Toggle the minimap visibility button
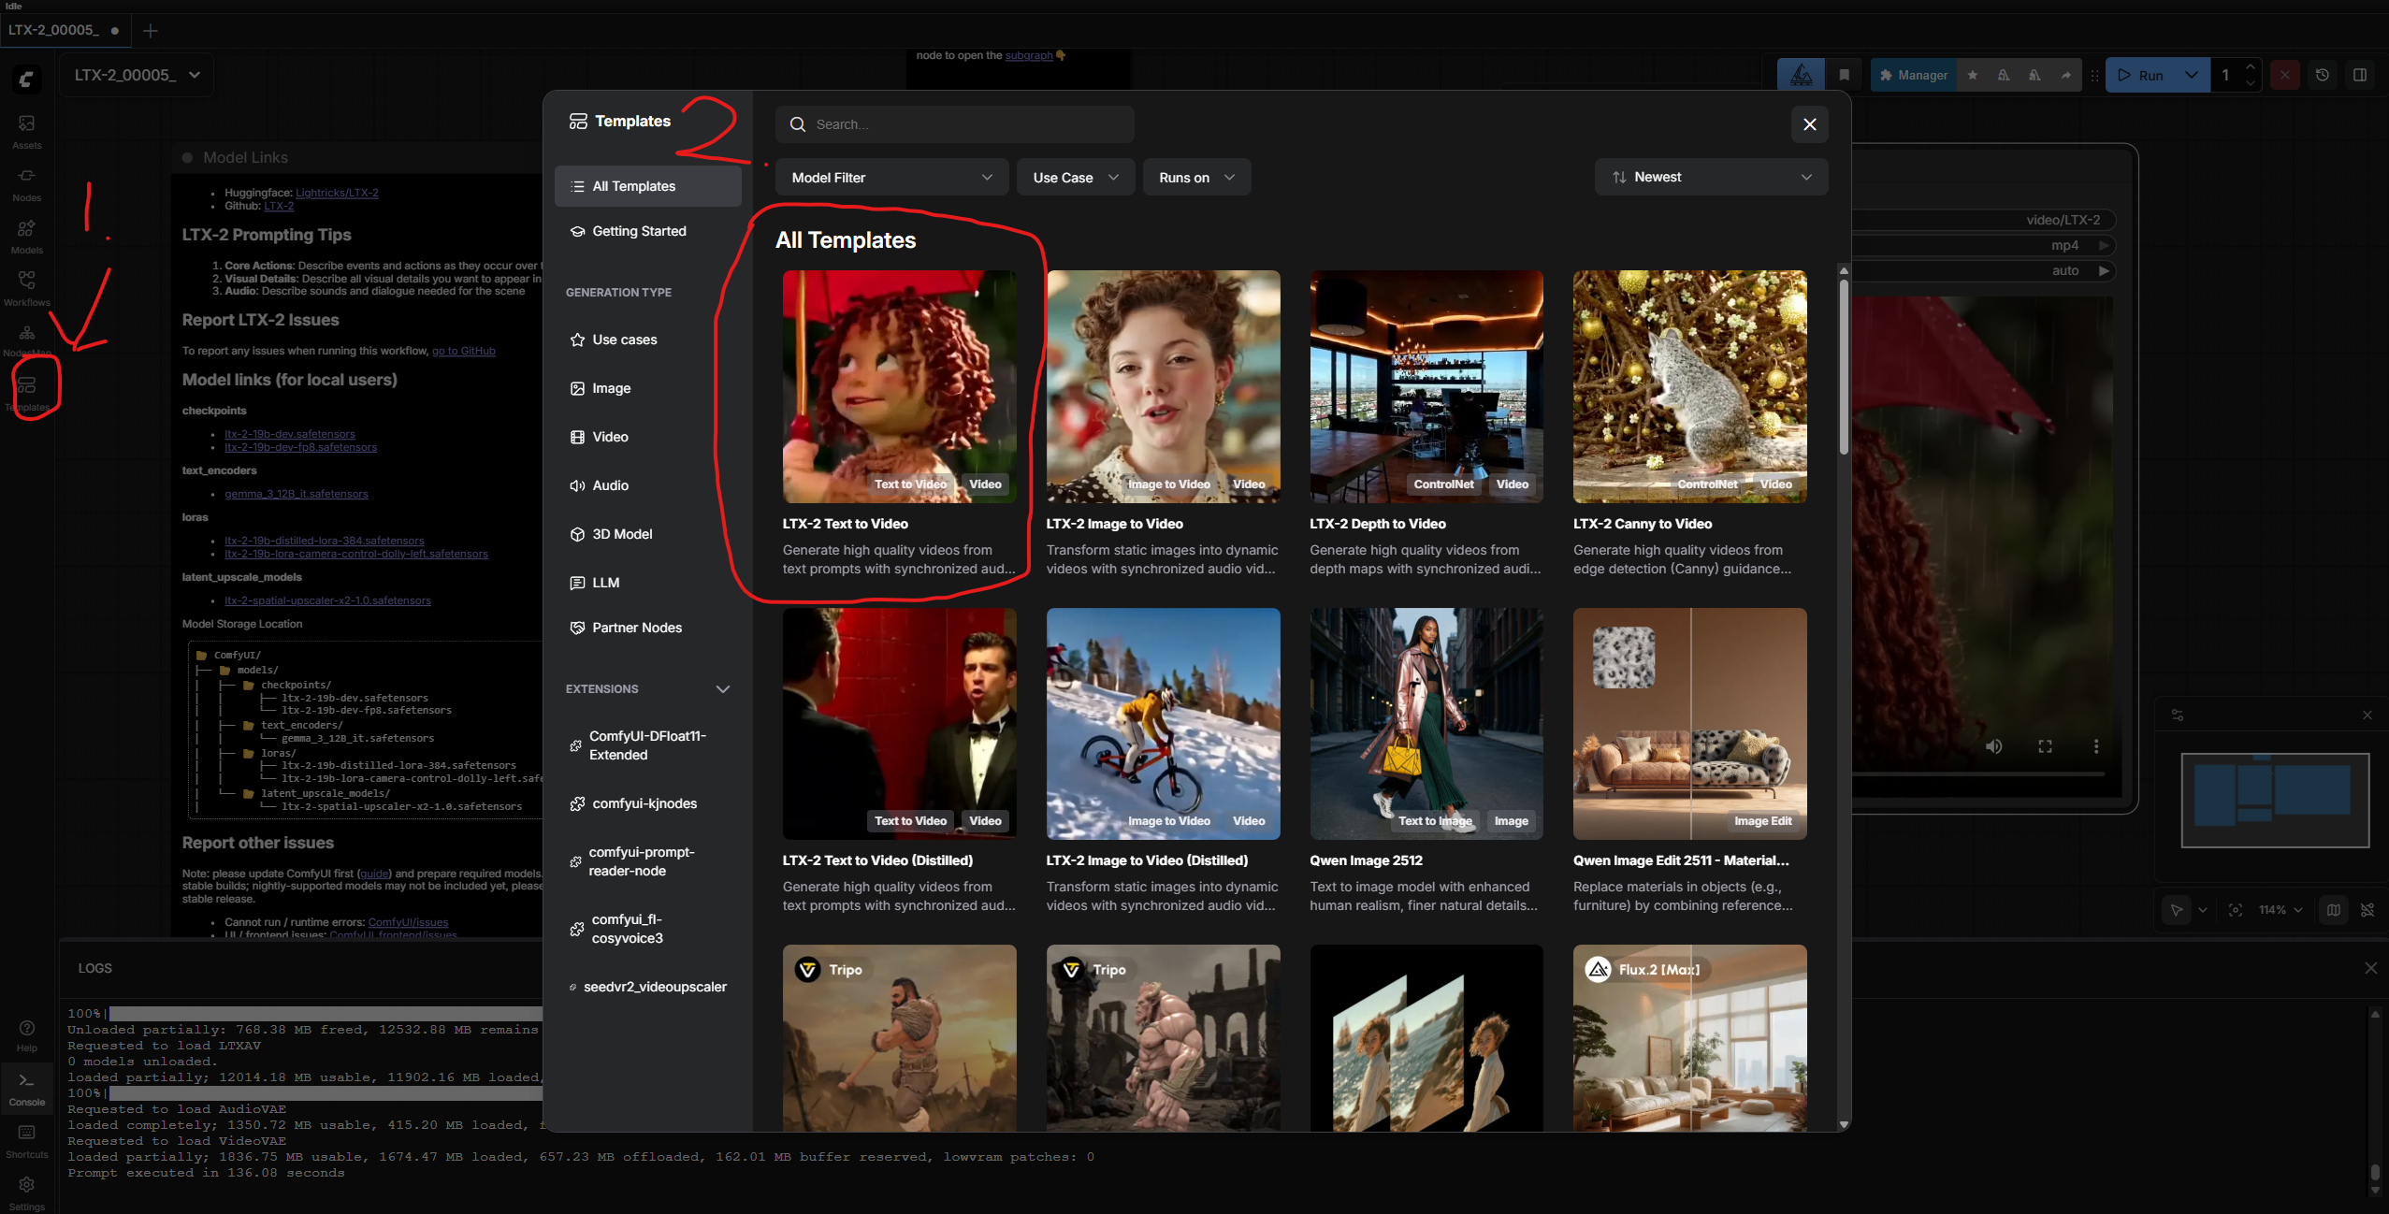 (x=2334, y=910)
